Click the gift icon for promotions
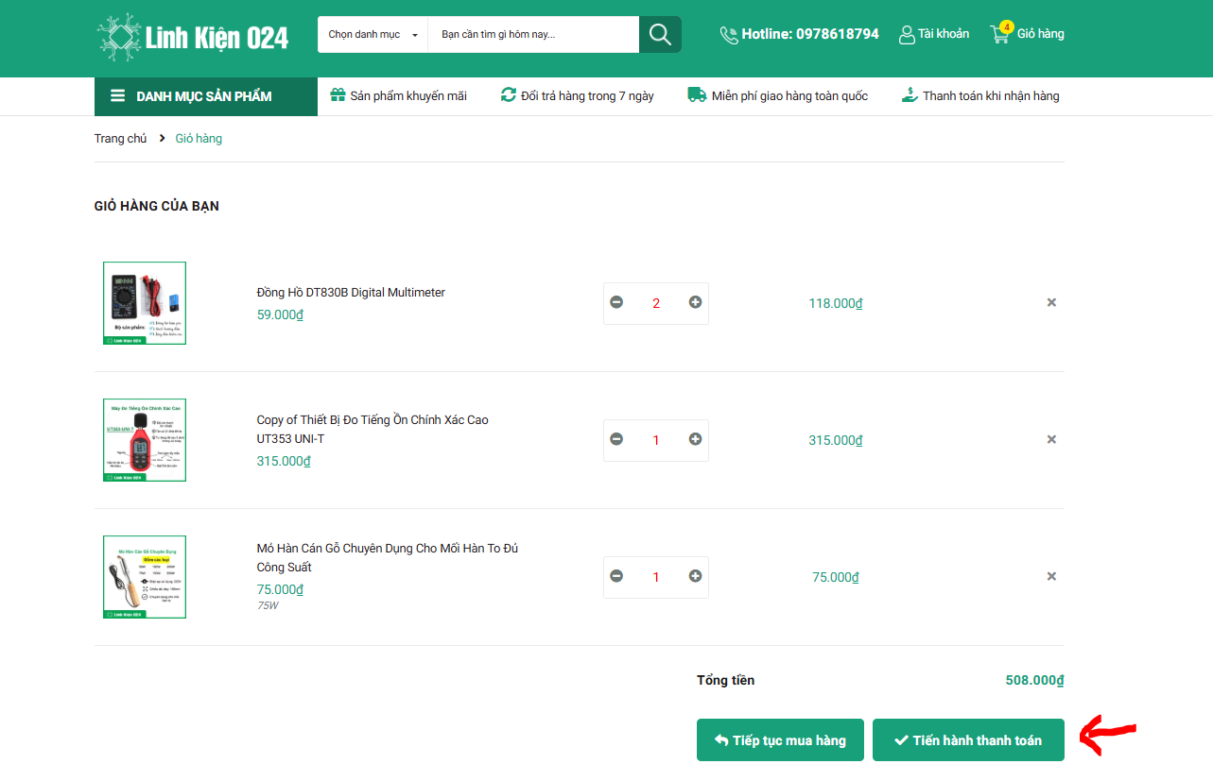This screenshot has height=781, width=1213. click(x=338, y=94)
